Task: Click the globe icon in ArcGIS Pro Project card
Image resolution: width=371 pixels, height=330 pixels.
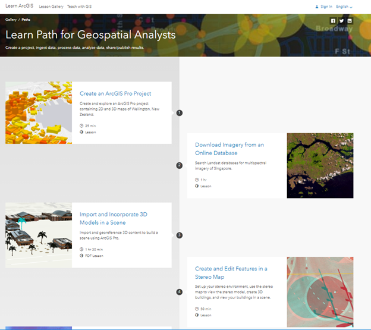Action: click(81, 132)
